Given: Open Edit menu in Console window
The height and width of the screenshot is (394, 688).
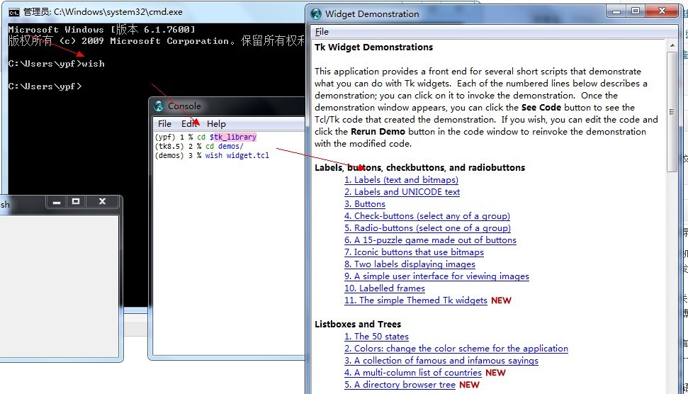Looking at the screenshot, I should [189, 124].
